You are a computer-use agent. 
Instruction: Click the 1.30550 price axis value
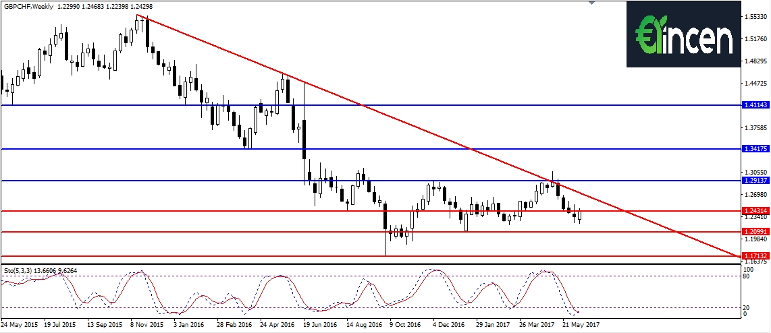coord(755,173)
